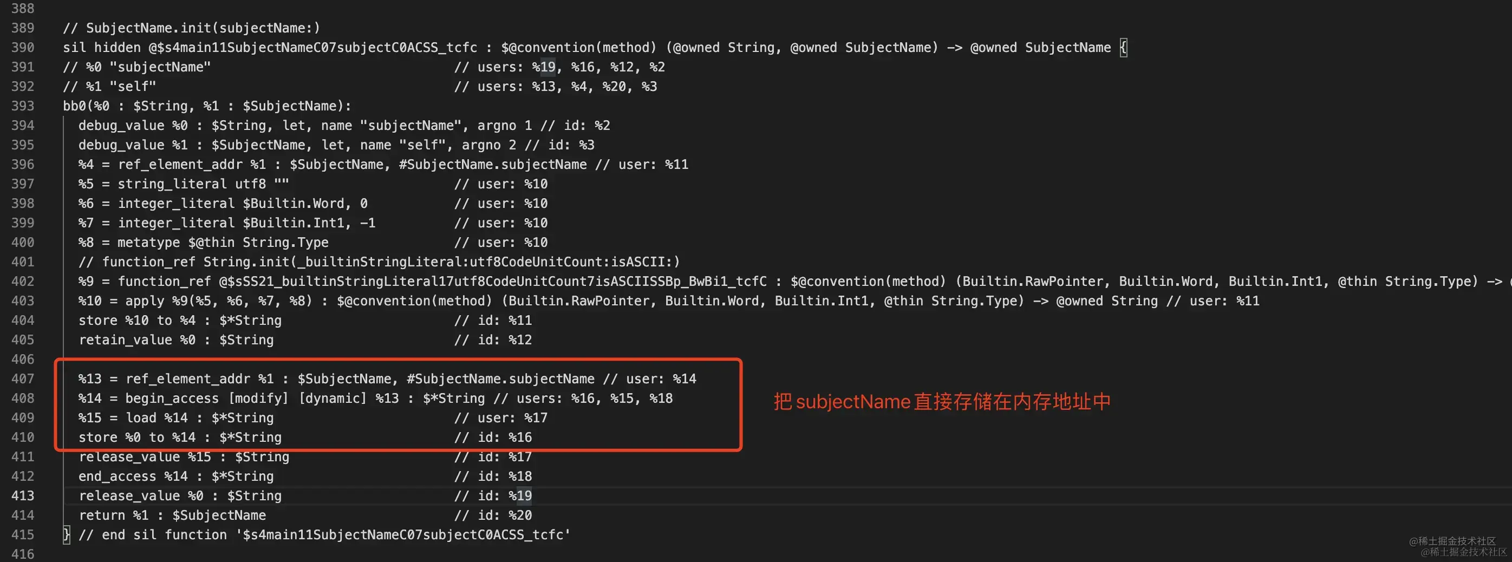The image size is (1512, 562).
Task: Click the highlighted %19 on line 391
Action: tap(544, 67)
